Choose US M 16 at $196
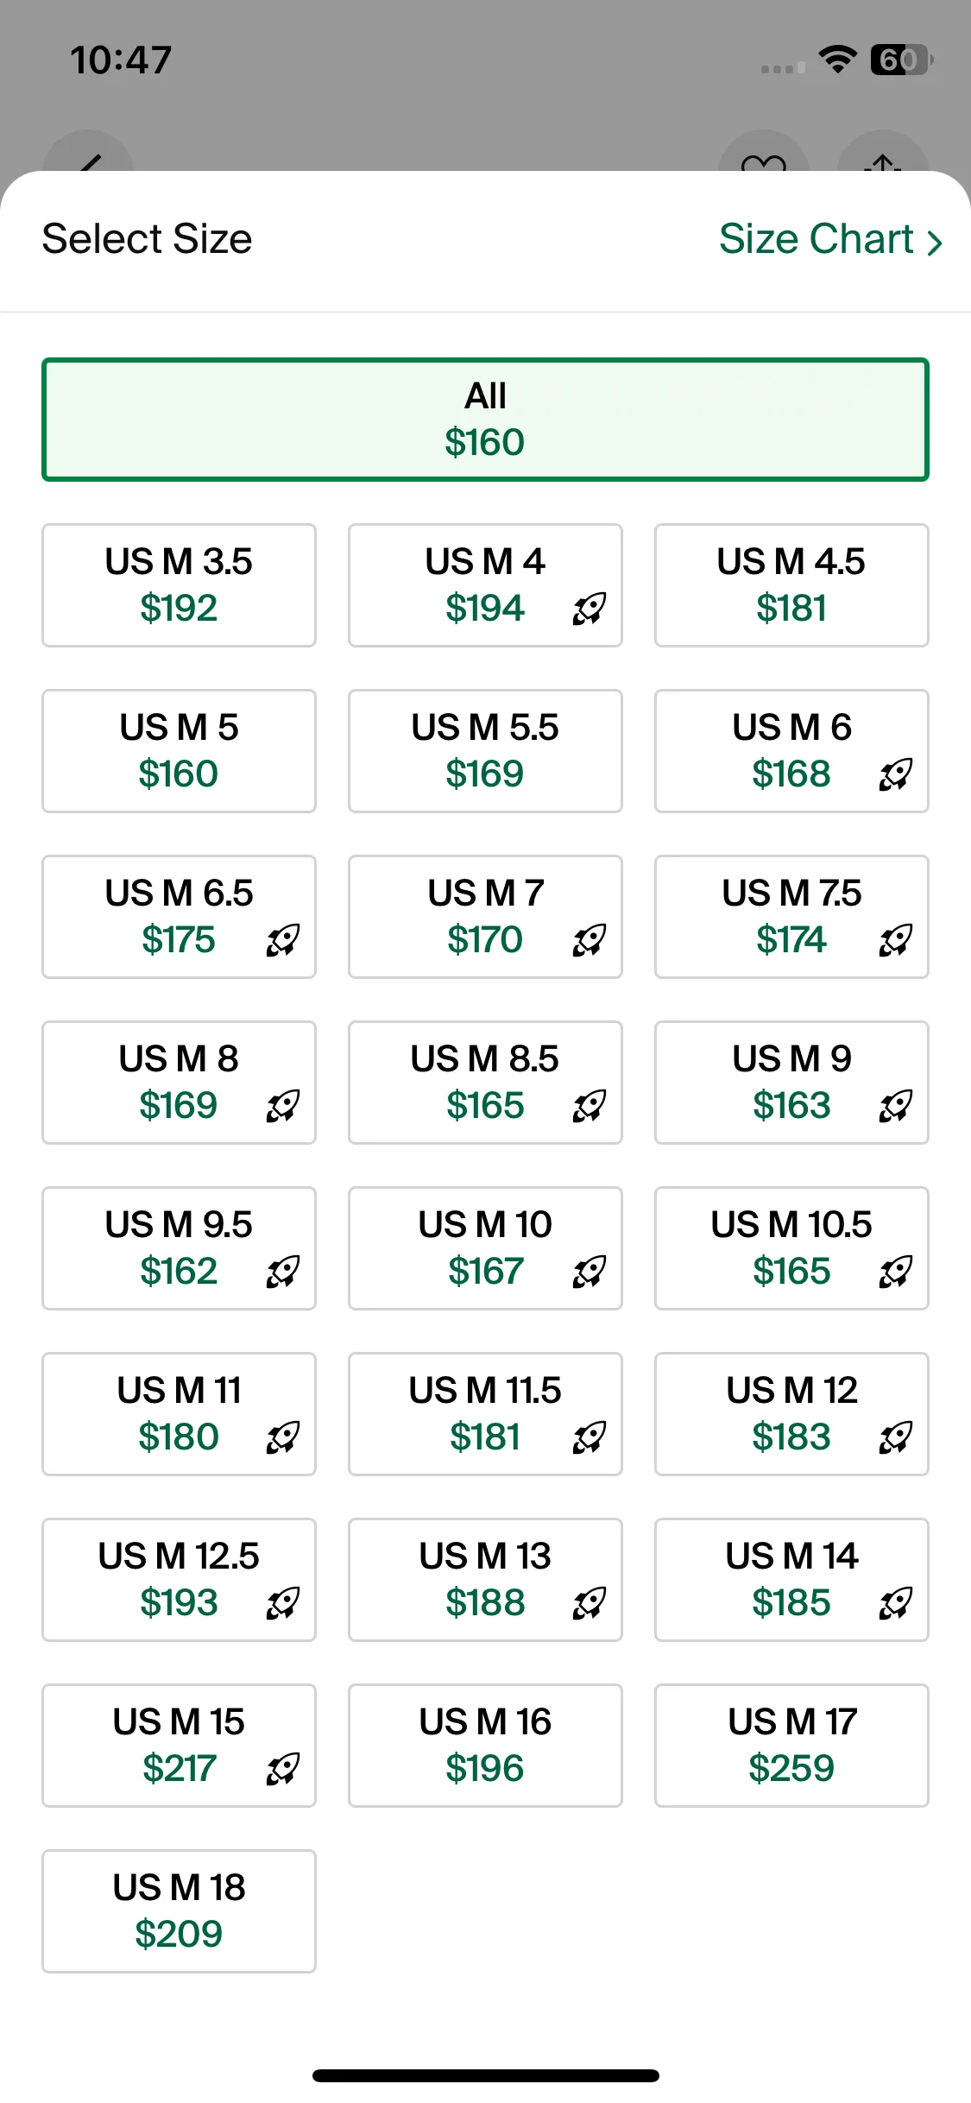Screen dimensions: 971x2103 (x=485, y=1746)
